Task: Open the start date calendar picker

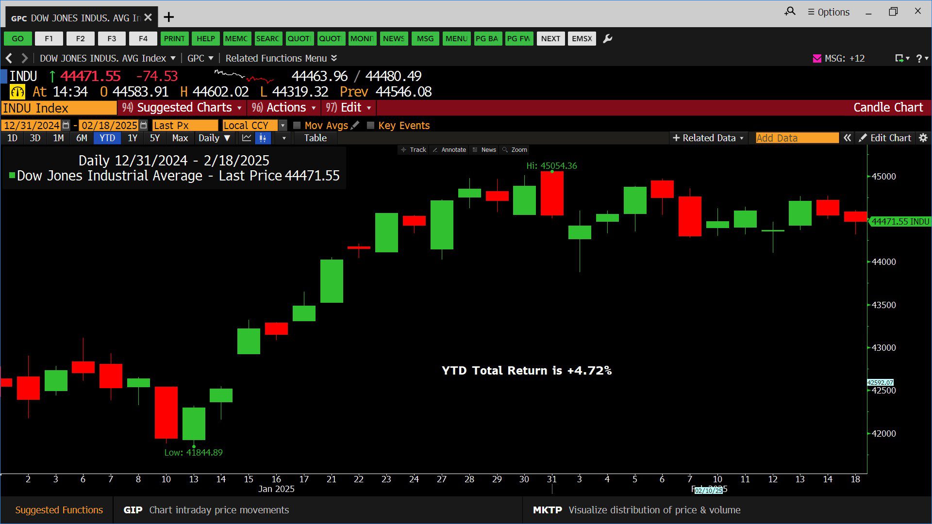Action: click(x=66, y=125)
